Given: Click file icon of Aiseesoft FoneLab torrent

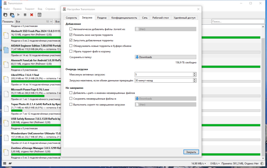Looking at the screenshot, I should pyautogui.click(x=6, y=64).
